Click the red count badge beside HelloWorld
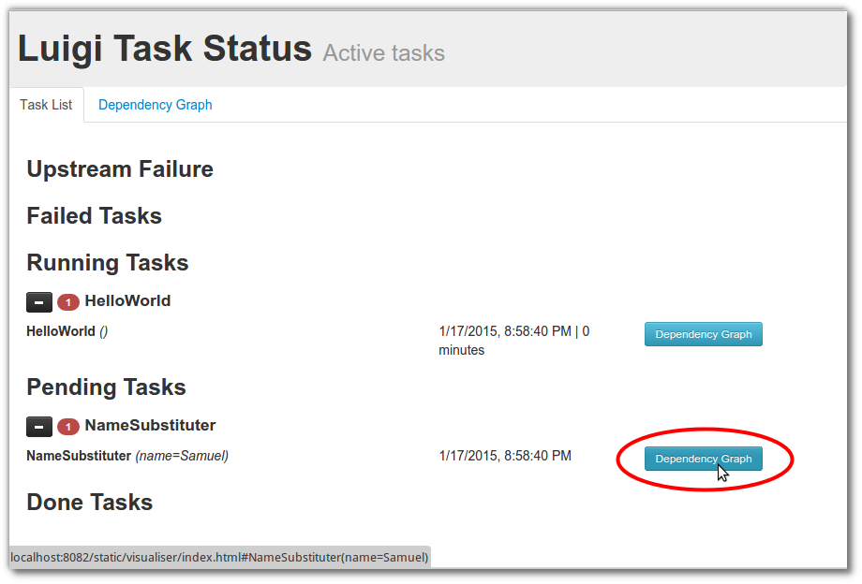This screenshot has height=584, width=862. pos(68,302)
